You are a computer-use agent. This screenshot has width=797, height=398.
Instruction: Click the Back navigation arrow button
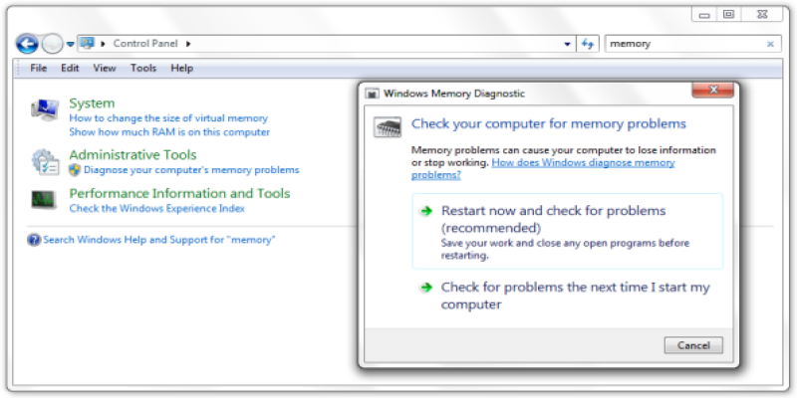point(27,44)
